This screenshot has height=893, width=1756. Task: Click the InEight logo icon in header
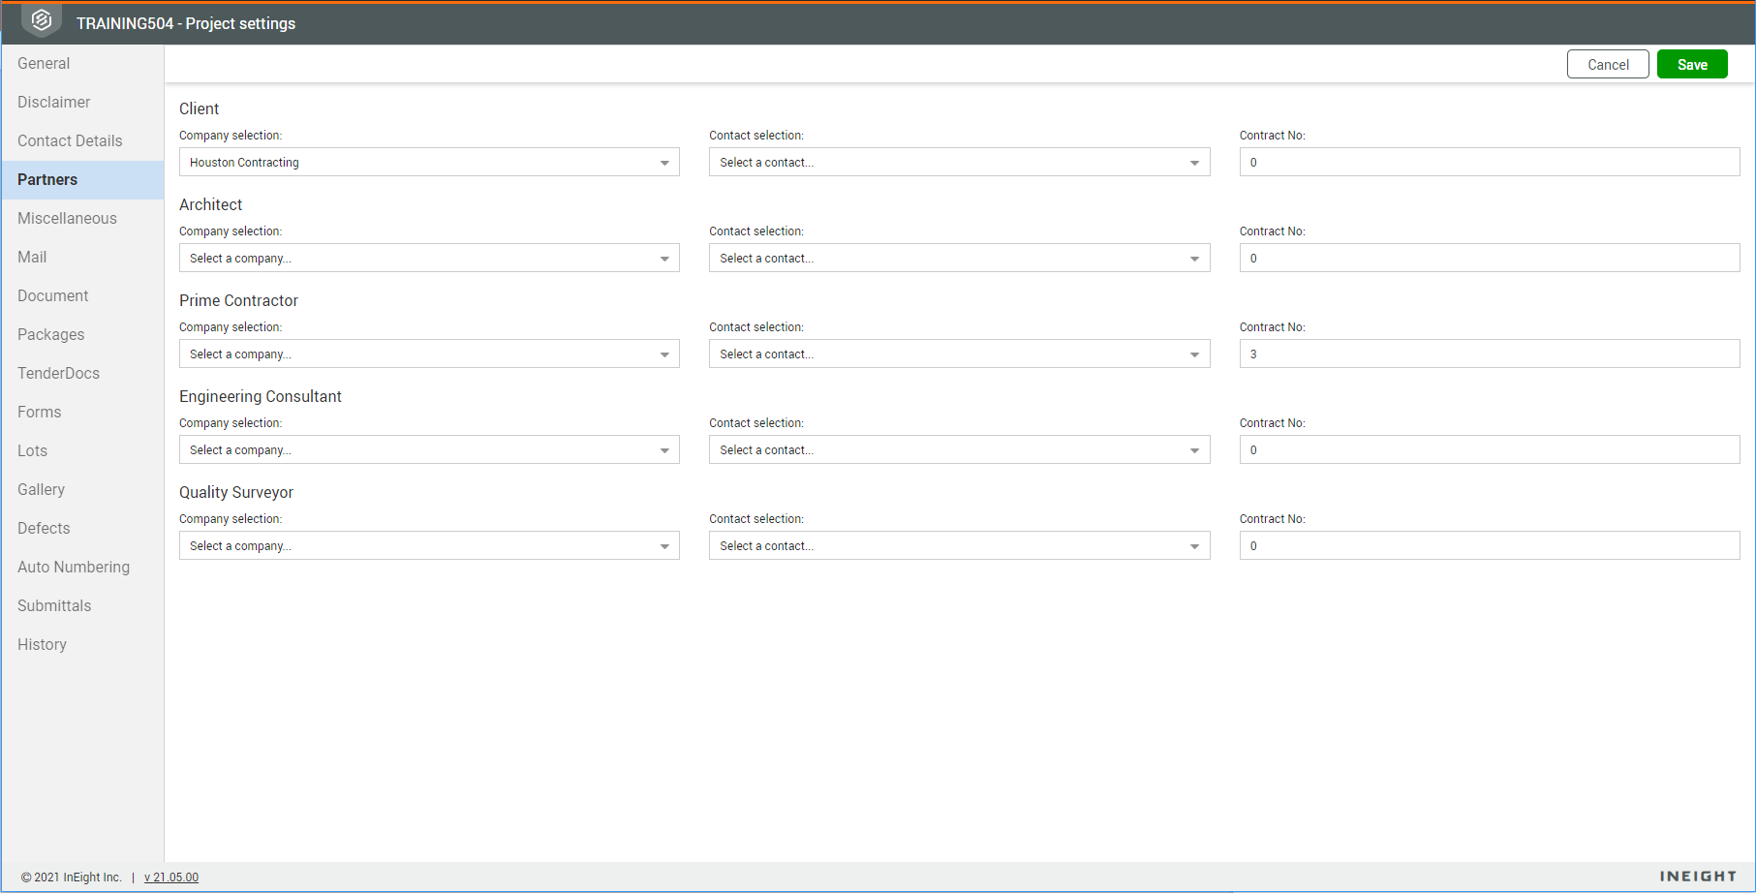pos(42,20)
